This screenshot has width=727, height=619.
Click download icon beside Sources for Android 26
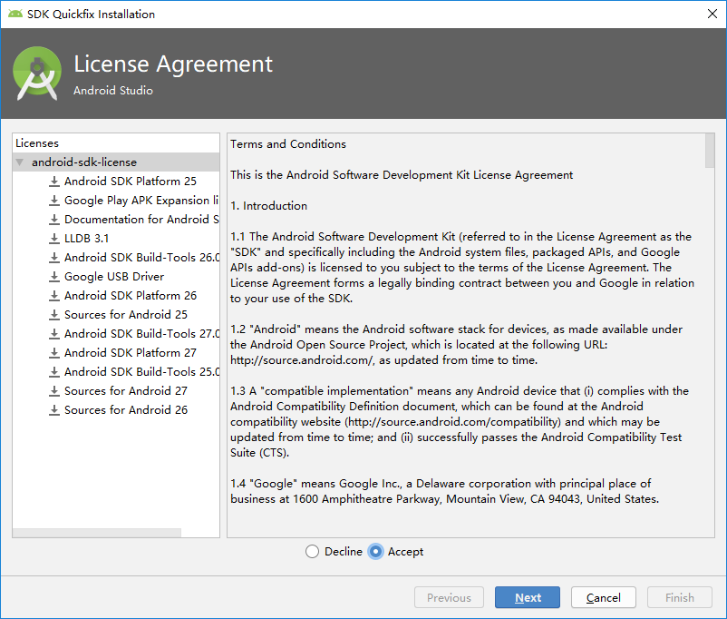click(x=54, y=409)
